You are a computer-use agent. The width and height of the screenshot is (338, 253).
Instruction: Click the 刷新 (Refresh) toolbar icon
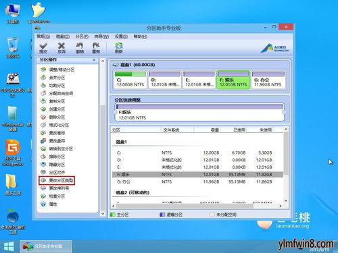point(118,48)
